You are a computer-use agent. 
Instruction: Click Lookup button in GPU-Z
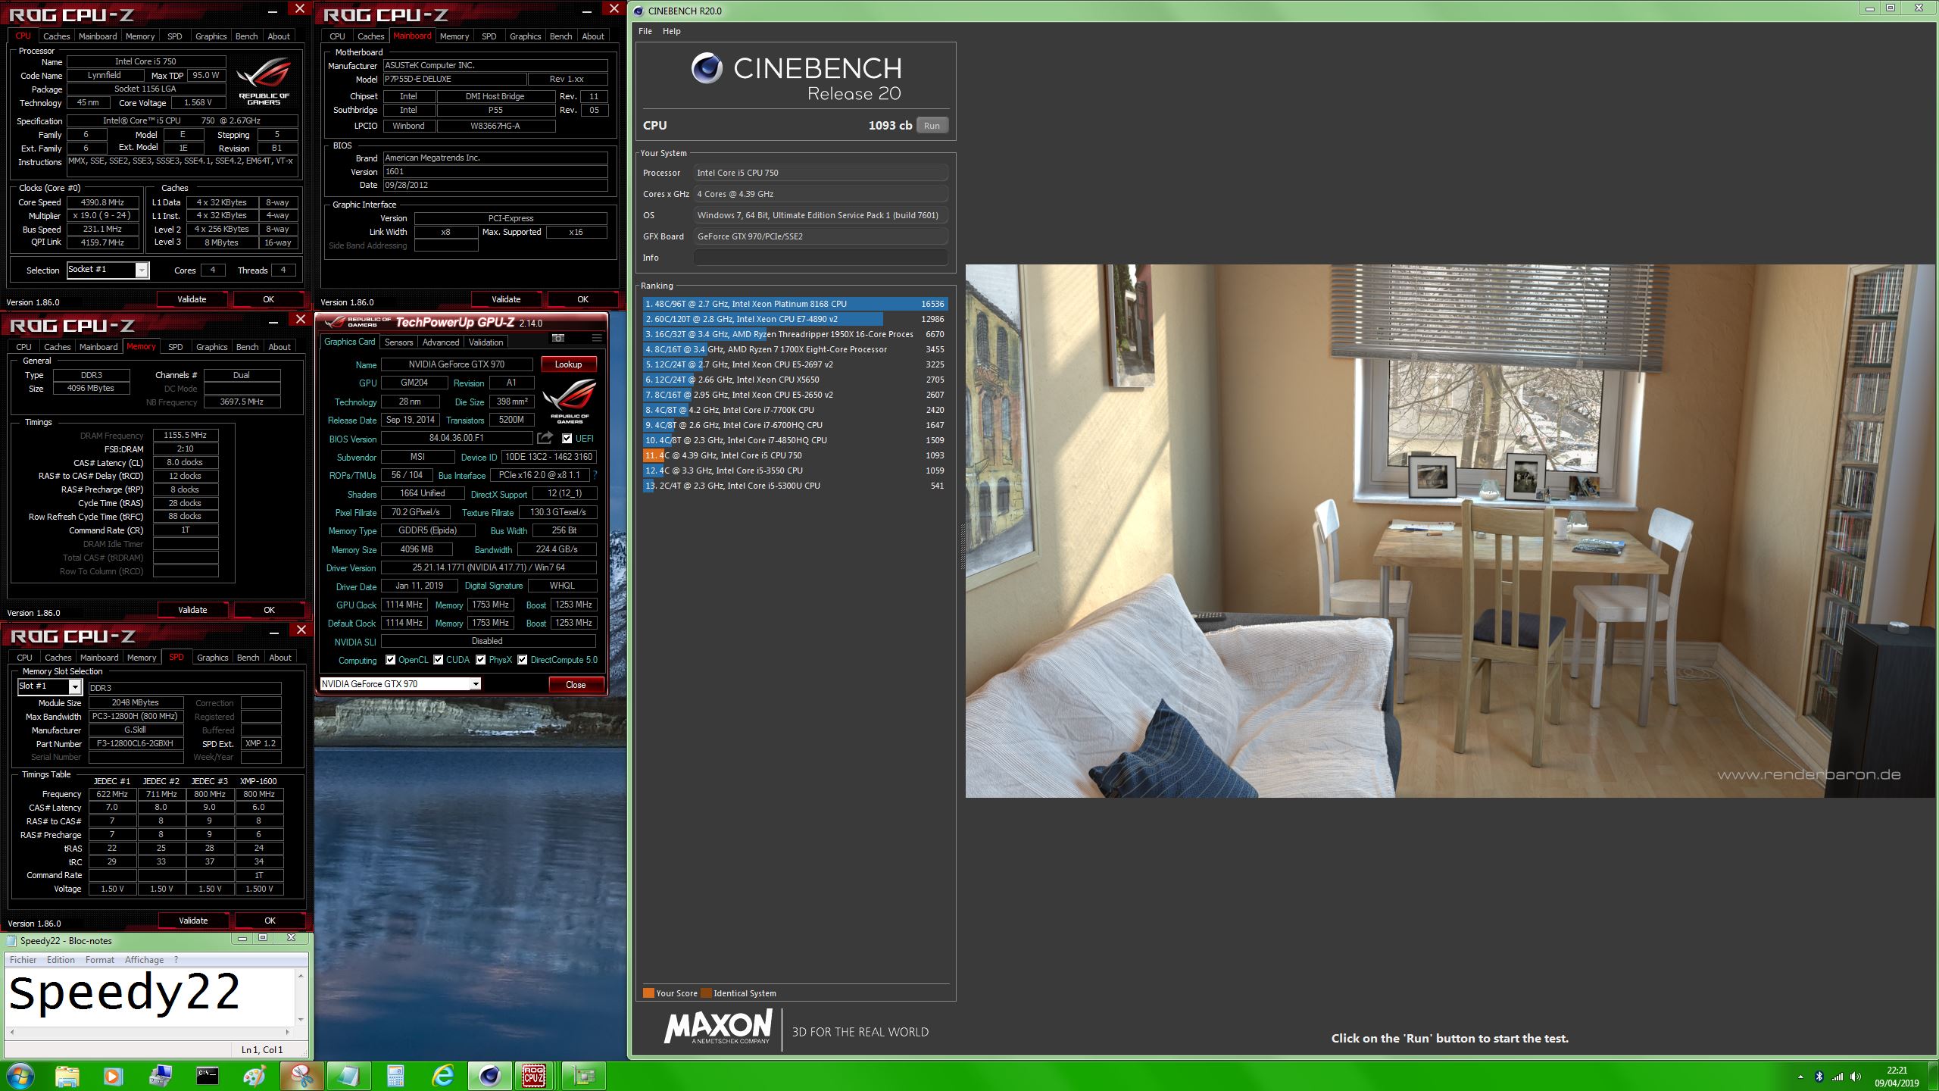pos(568,364)
